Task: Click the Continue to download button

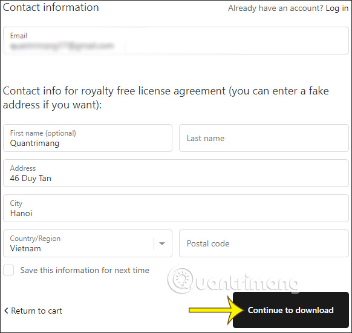Action: pos(291,310)
